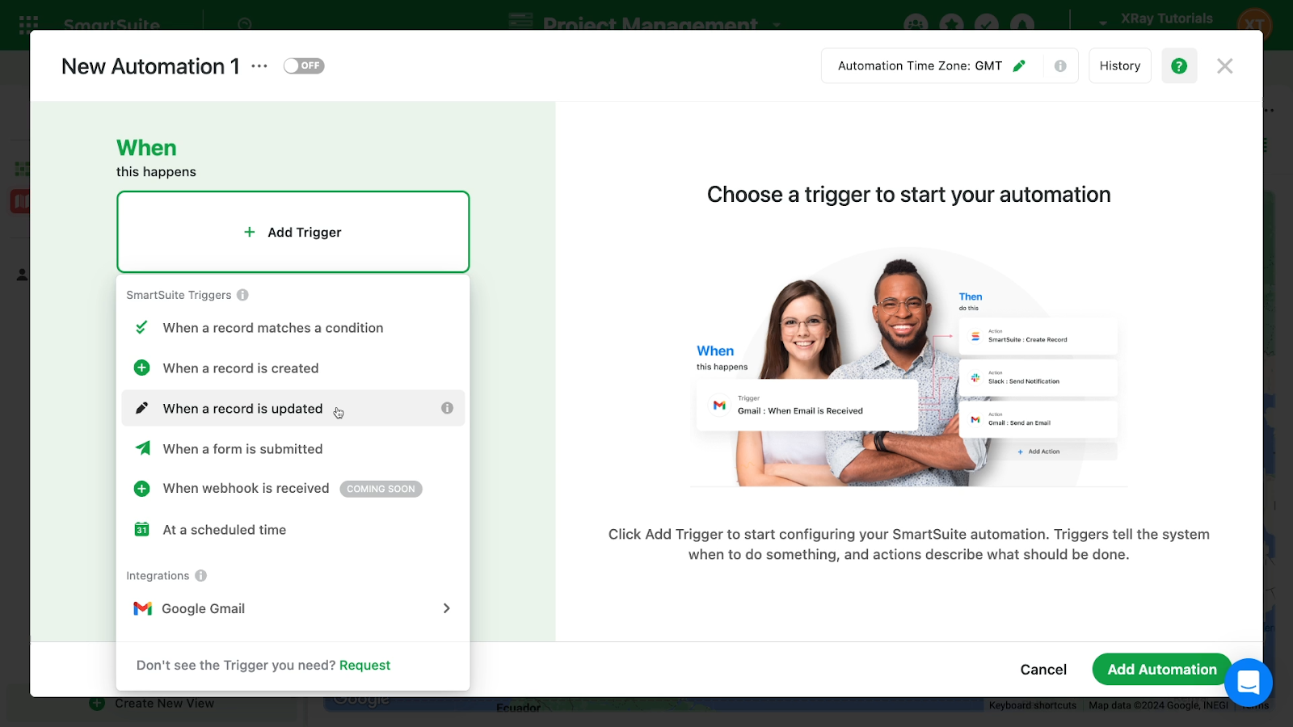Click the plus icon for record created

(x=141, y=368)
